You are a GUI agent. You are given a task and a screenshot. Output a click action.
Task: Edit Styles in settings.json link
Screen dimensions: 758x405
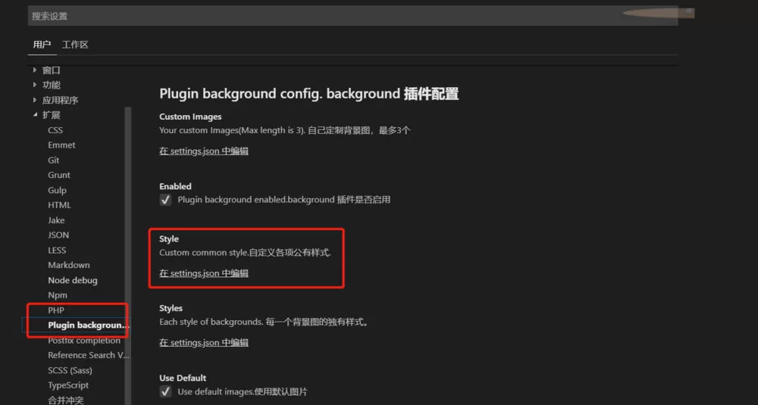(203, 343)
